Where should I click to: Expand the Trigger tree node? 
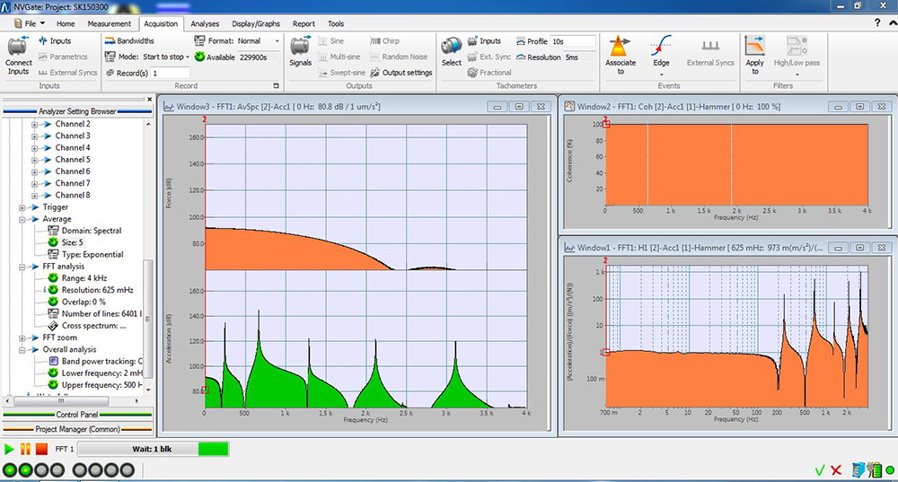tap(22, 207)
